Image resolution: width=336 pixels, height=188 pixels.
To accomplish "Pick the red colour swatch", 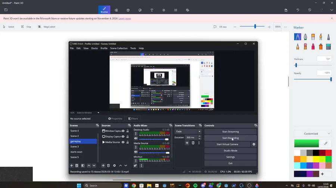I will coord(329,153).
